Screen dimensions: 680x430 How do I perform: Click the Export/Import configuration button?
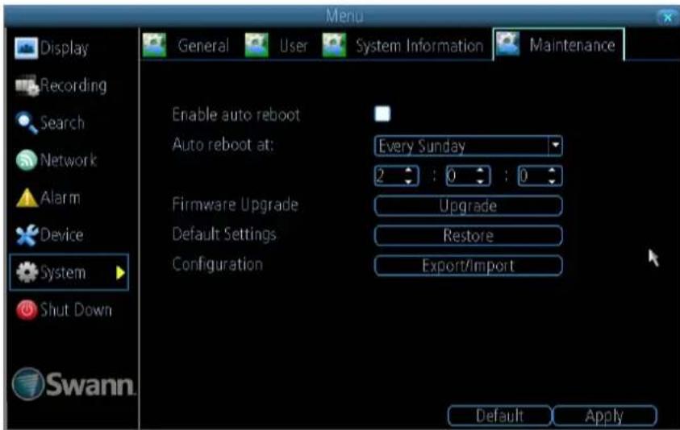tap(469, 266)
